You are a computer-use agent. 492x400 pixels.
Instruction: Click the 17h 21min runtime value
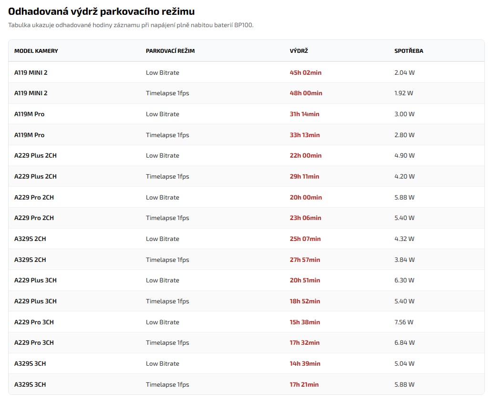click(x=304, y=385)
